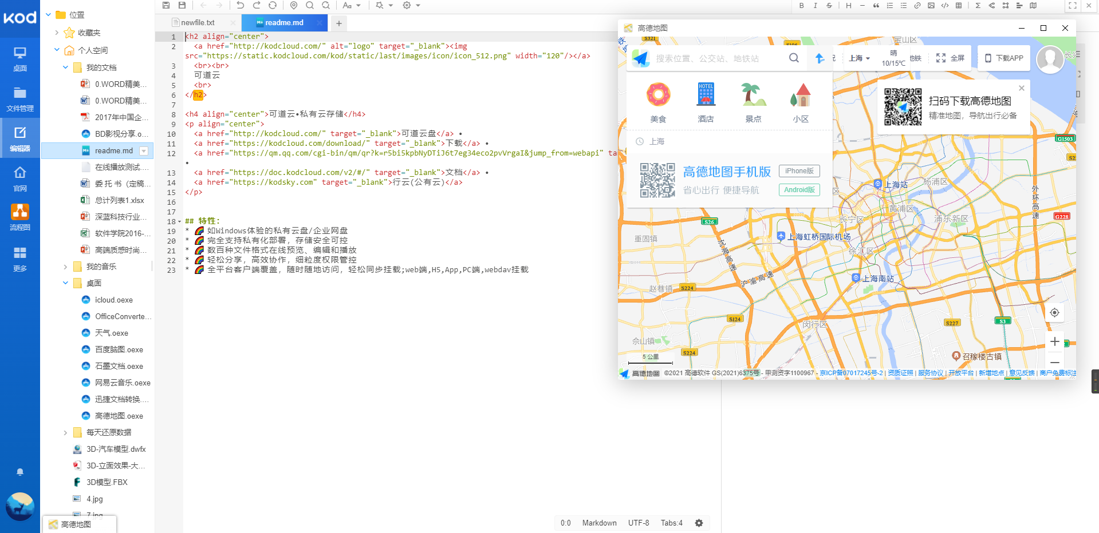
Task: Select the 景点 (Attractions) category
Action: 753,102
